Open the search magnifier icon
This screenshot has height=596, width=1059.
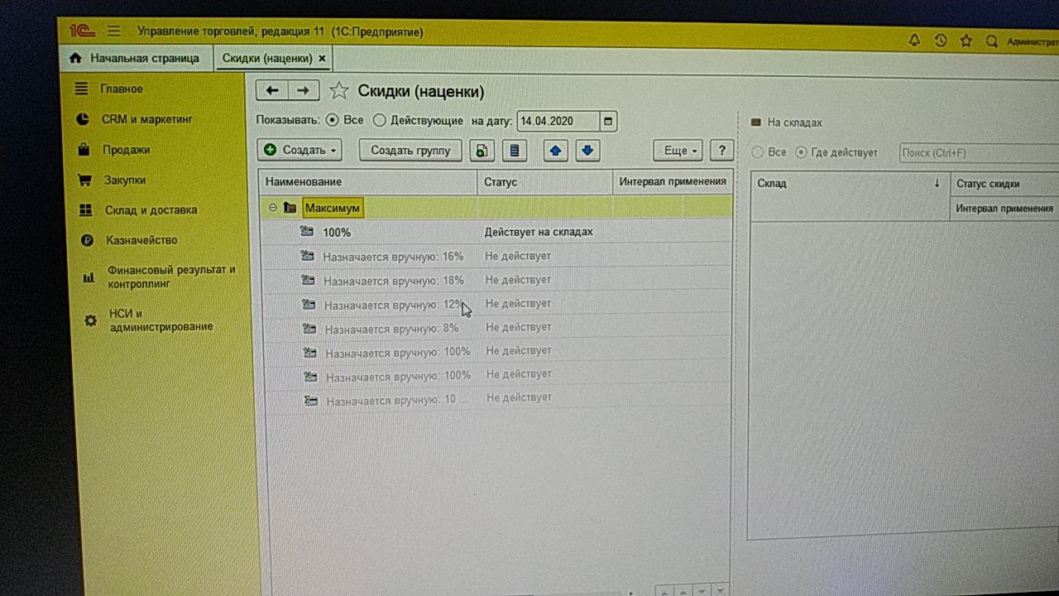(x=992, y=41)
